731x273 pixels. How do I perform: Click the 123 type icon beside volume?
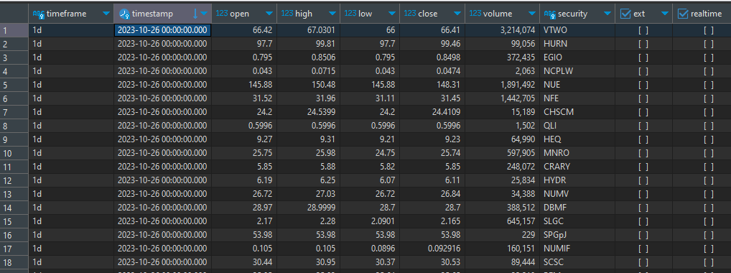(x=475, y=14)
